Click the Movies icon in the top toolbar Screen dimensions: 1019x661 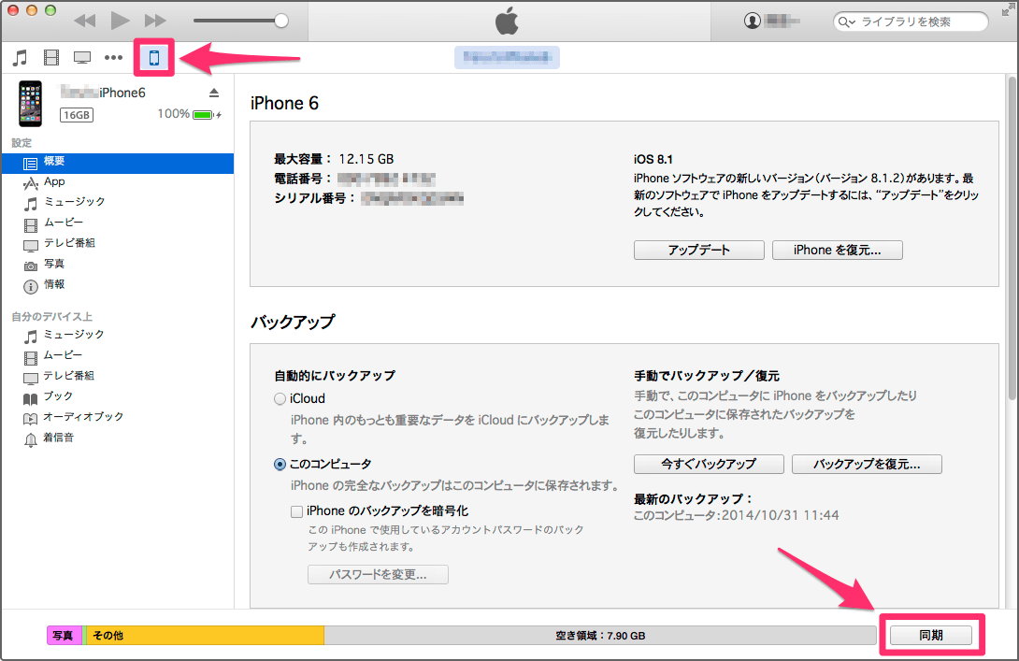coord(51,57)
